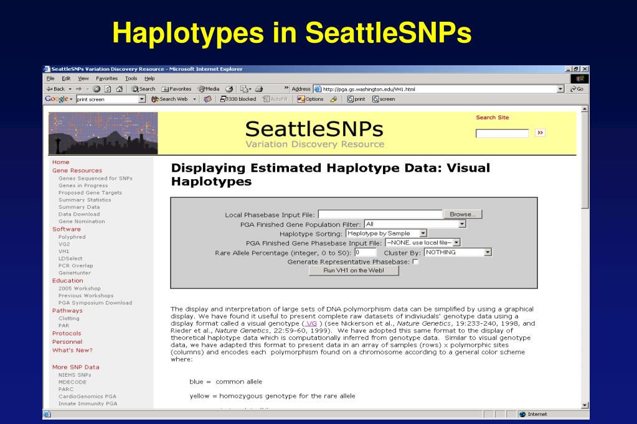
Task: Open the Favorites menu
Action: coord(107,78)
